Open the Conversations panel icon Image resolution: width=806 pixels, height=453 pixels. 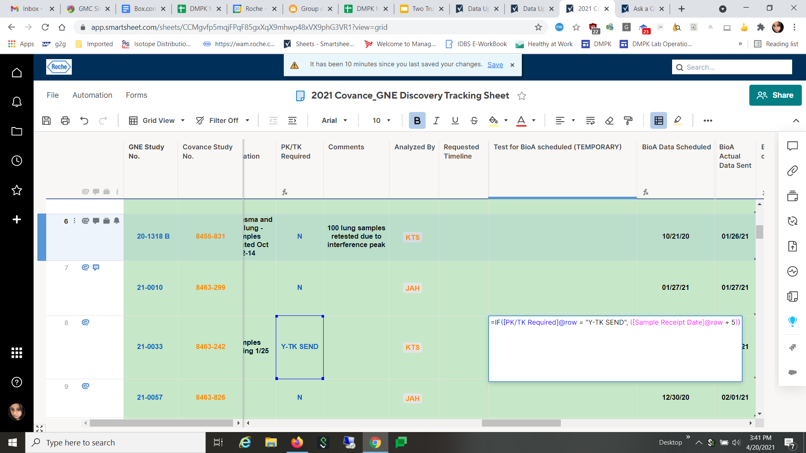(x=793, y=146)
